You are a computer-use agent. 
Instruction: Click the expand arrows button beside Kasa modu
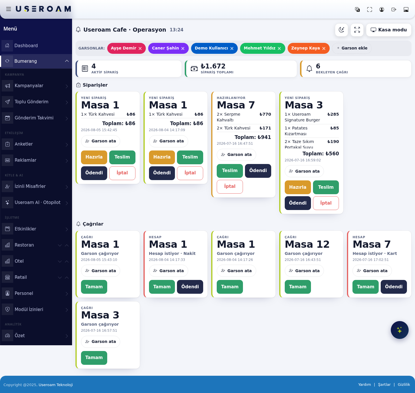pyautogui.click(x=357, y=30)
